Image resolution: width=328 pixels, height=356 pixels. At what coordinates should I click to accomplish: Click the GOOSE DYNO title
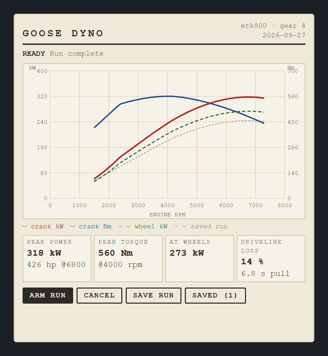coord(63,34)
